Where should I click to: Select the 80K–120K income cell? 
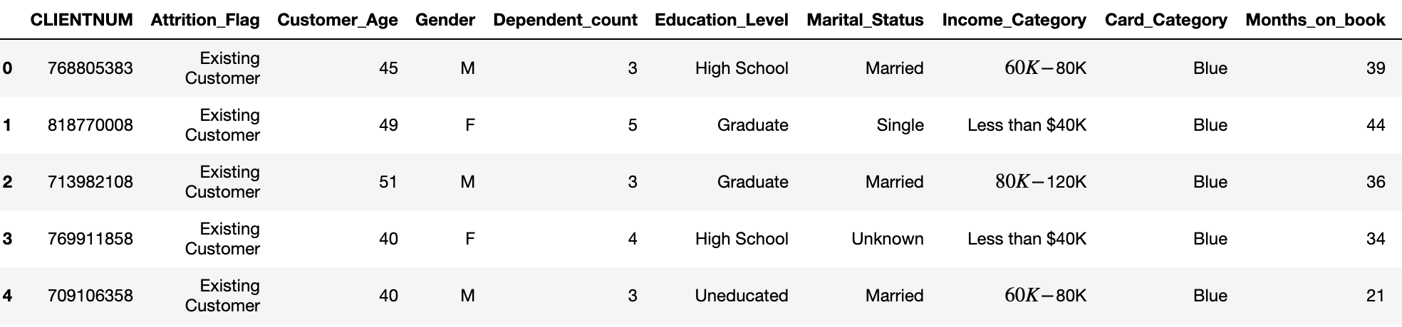[1041, 182]
